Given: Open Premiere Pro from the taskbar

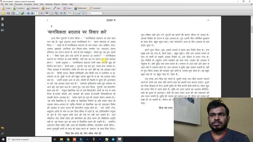Looking at the screenshot, I should point(100,139).
